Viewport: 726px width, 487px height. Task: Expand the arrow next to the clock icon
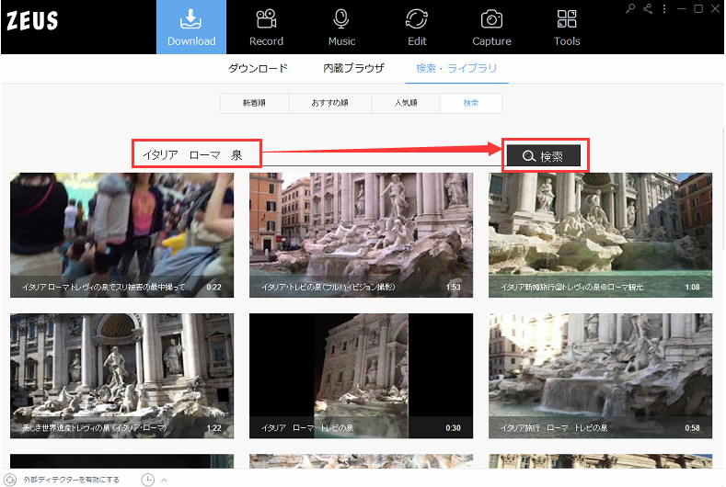click(x=164, y=480)
